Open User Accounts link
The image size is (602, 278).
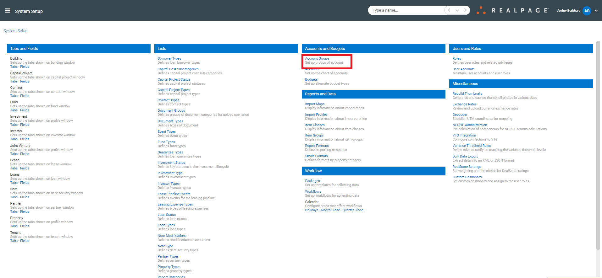click(463, 69)
